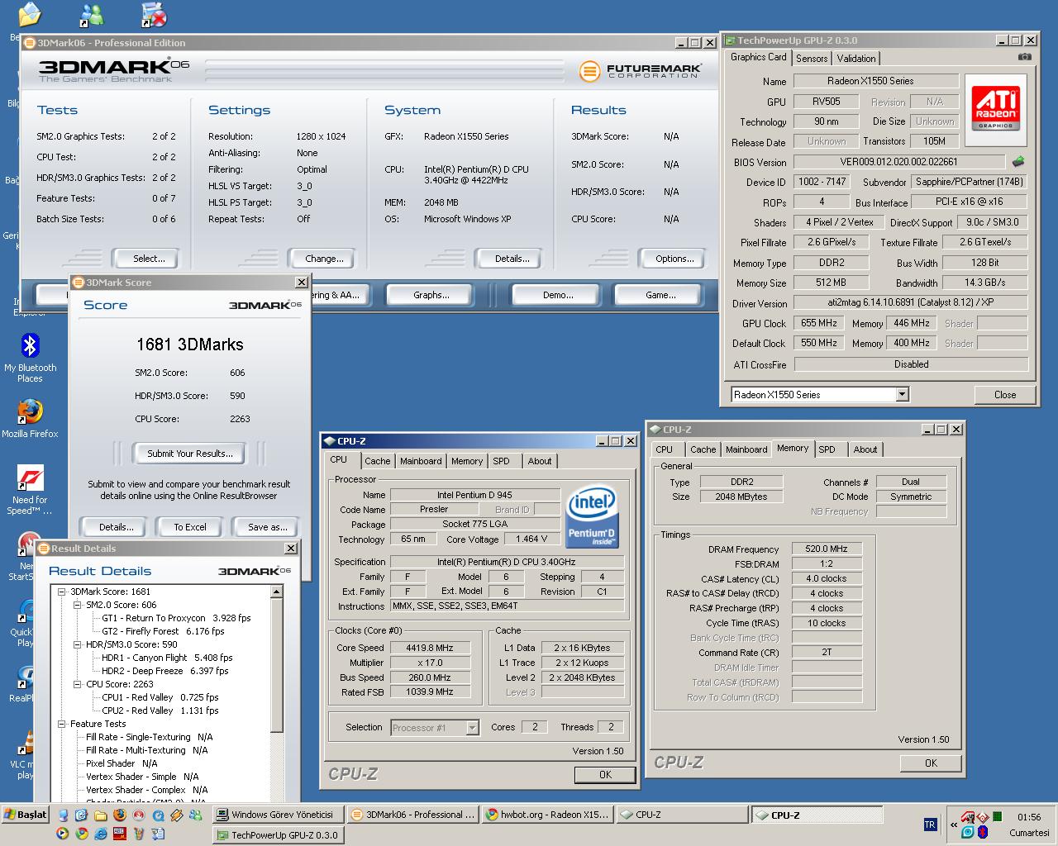Click Firefox icon in quick launch bar

tap(120, 815)
